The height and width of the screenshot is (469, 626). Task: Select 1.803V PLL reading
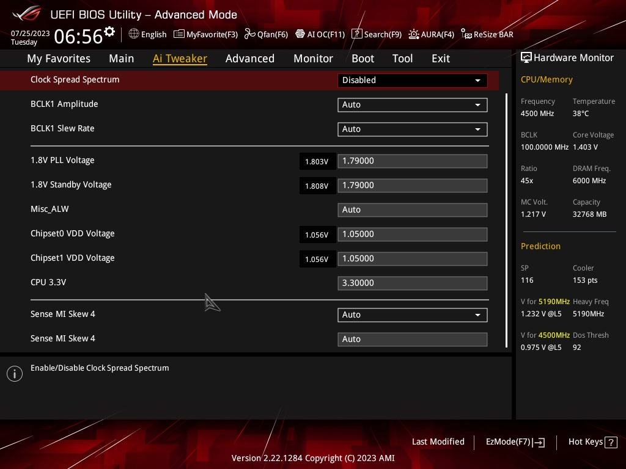(317, 161)
